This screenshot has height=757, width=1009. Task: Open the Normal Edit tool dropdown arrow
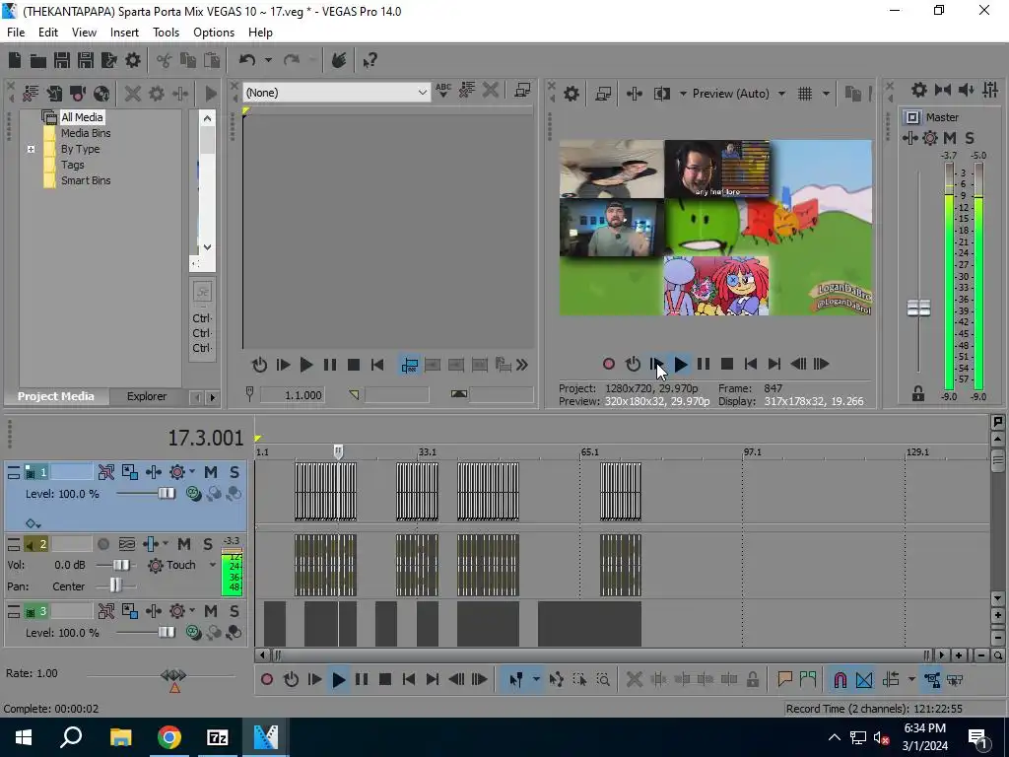coord(536,679)
